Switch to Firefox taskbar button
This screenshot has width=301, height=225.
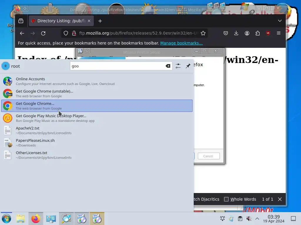[x=36, y=219]
